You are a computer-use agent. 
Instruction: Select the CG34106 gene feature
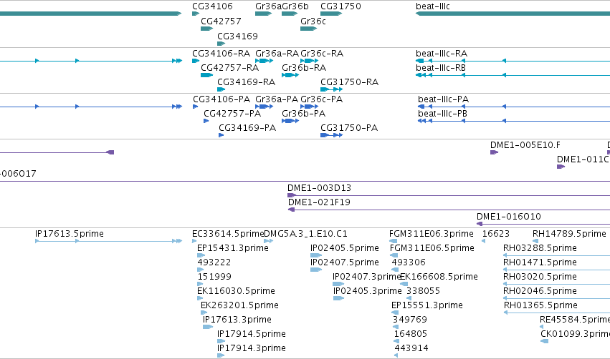coord(196,14)
